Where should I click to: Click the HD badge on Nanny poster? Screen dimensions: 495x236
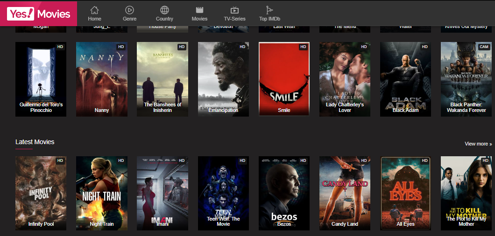[x=121, y=47]
